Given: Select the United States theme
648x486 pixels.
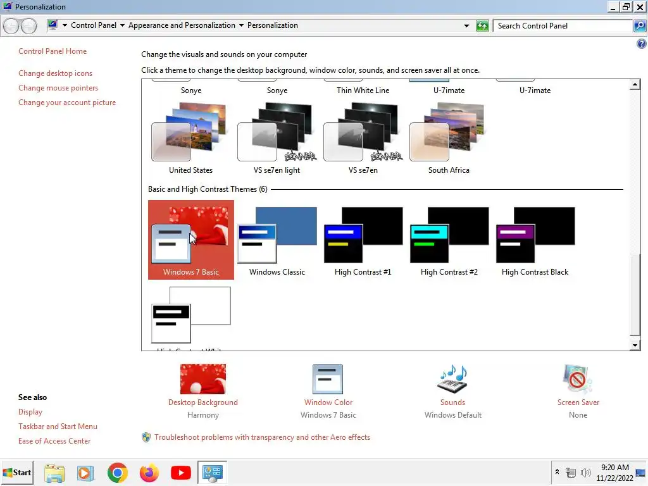Looking at the screenshot, I should coord(190,139).
